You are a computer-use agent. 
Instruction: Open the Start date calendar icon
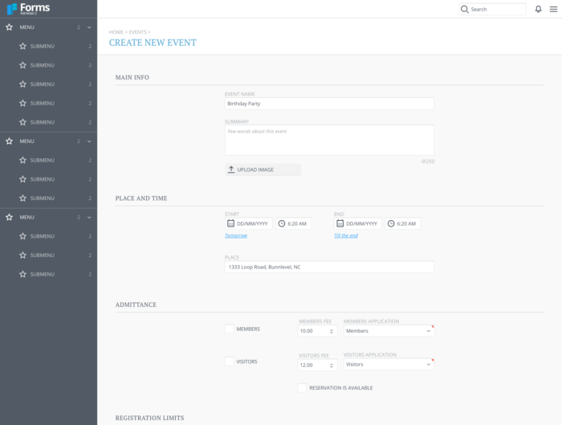(x=230, y=223)
